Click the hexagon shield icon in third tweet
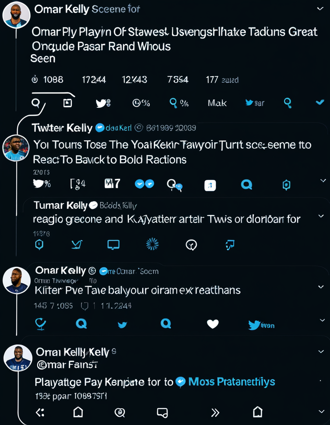This screenshot has height=425, width=330. click(39, 244)
